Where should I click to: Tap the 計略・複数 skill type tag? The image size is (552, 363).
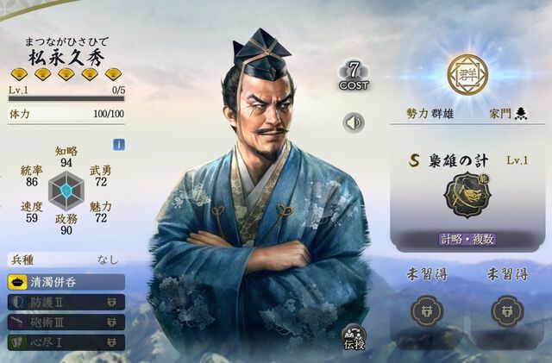467,240
